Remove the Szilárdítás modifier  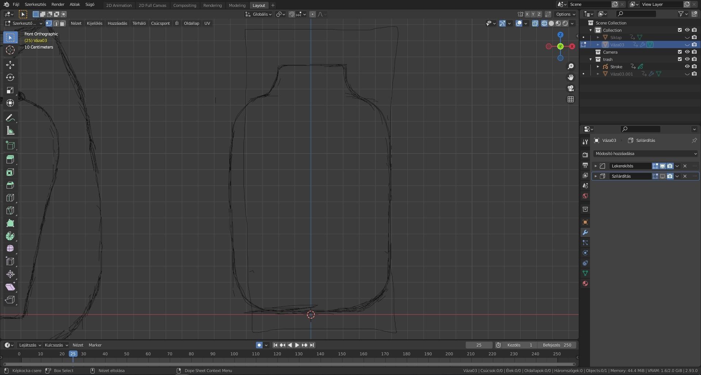[x=685, y=176]
